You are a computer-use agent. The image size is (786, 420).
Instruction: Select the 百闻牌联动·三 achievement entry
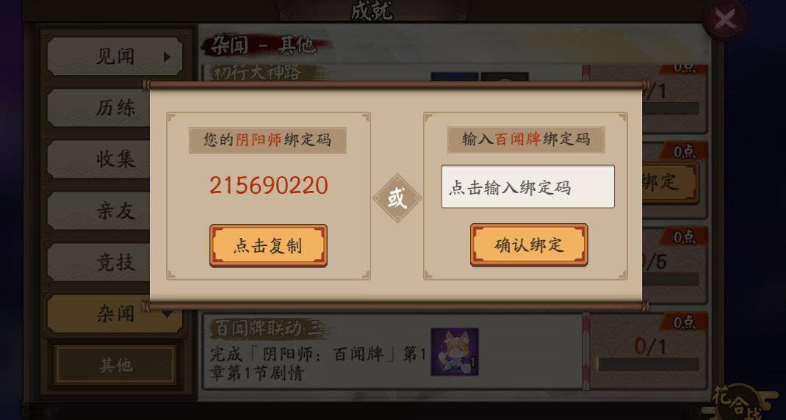pyautogui.click(x=392, y=351)
